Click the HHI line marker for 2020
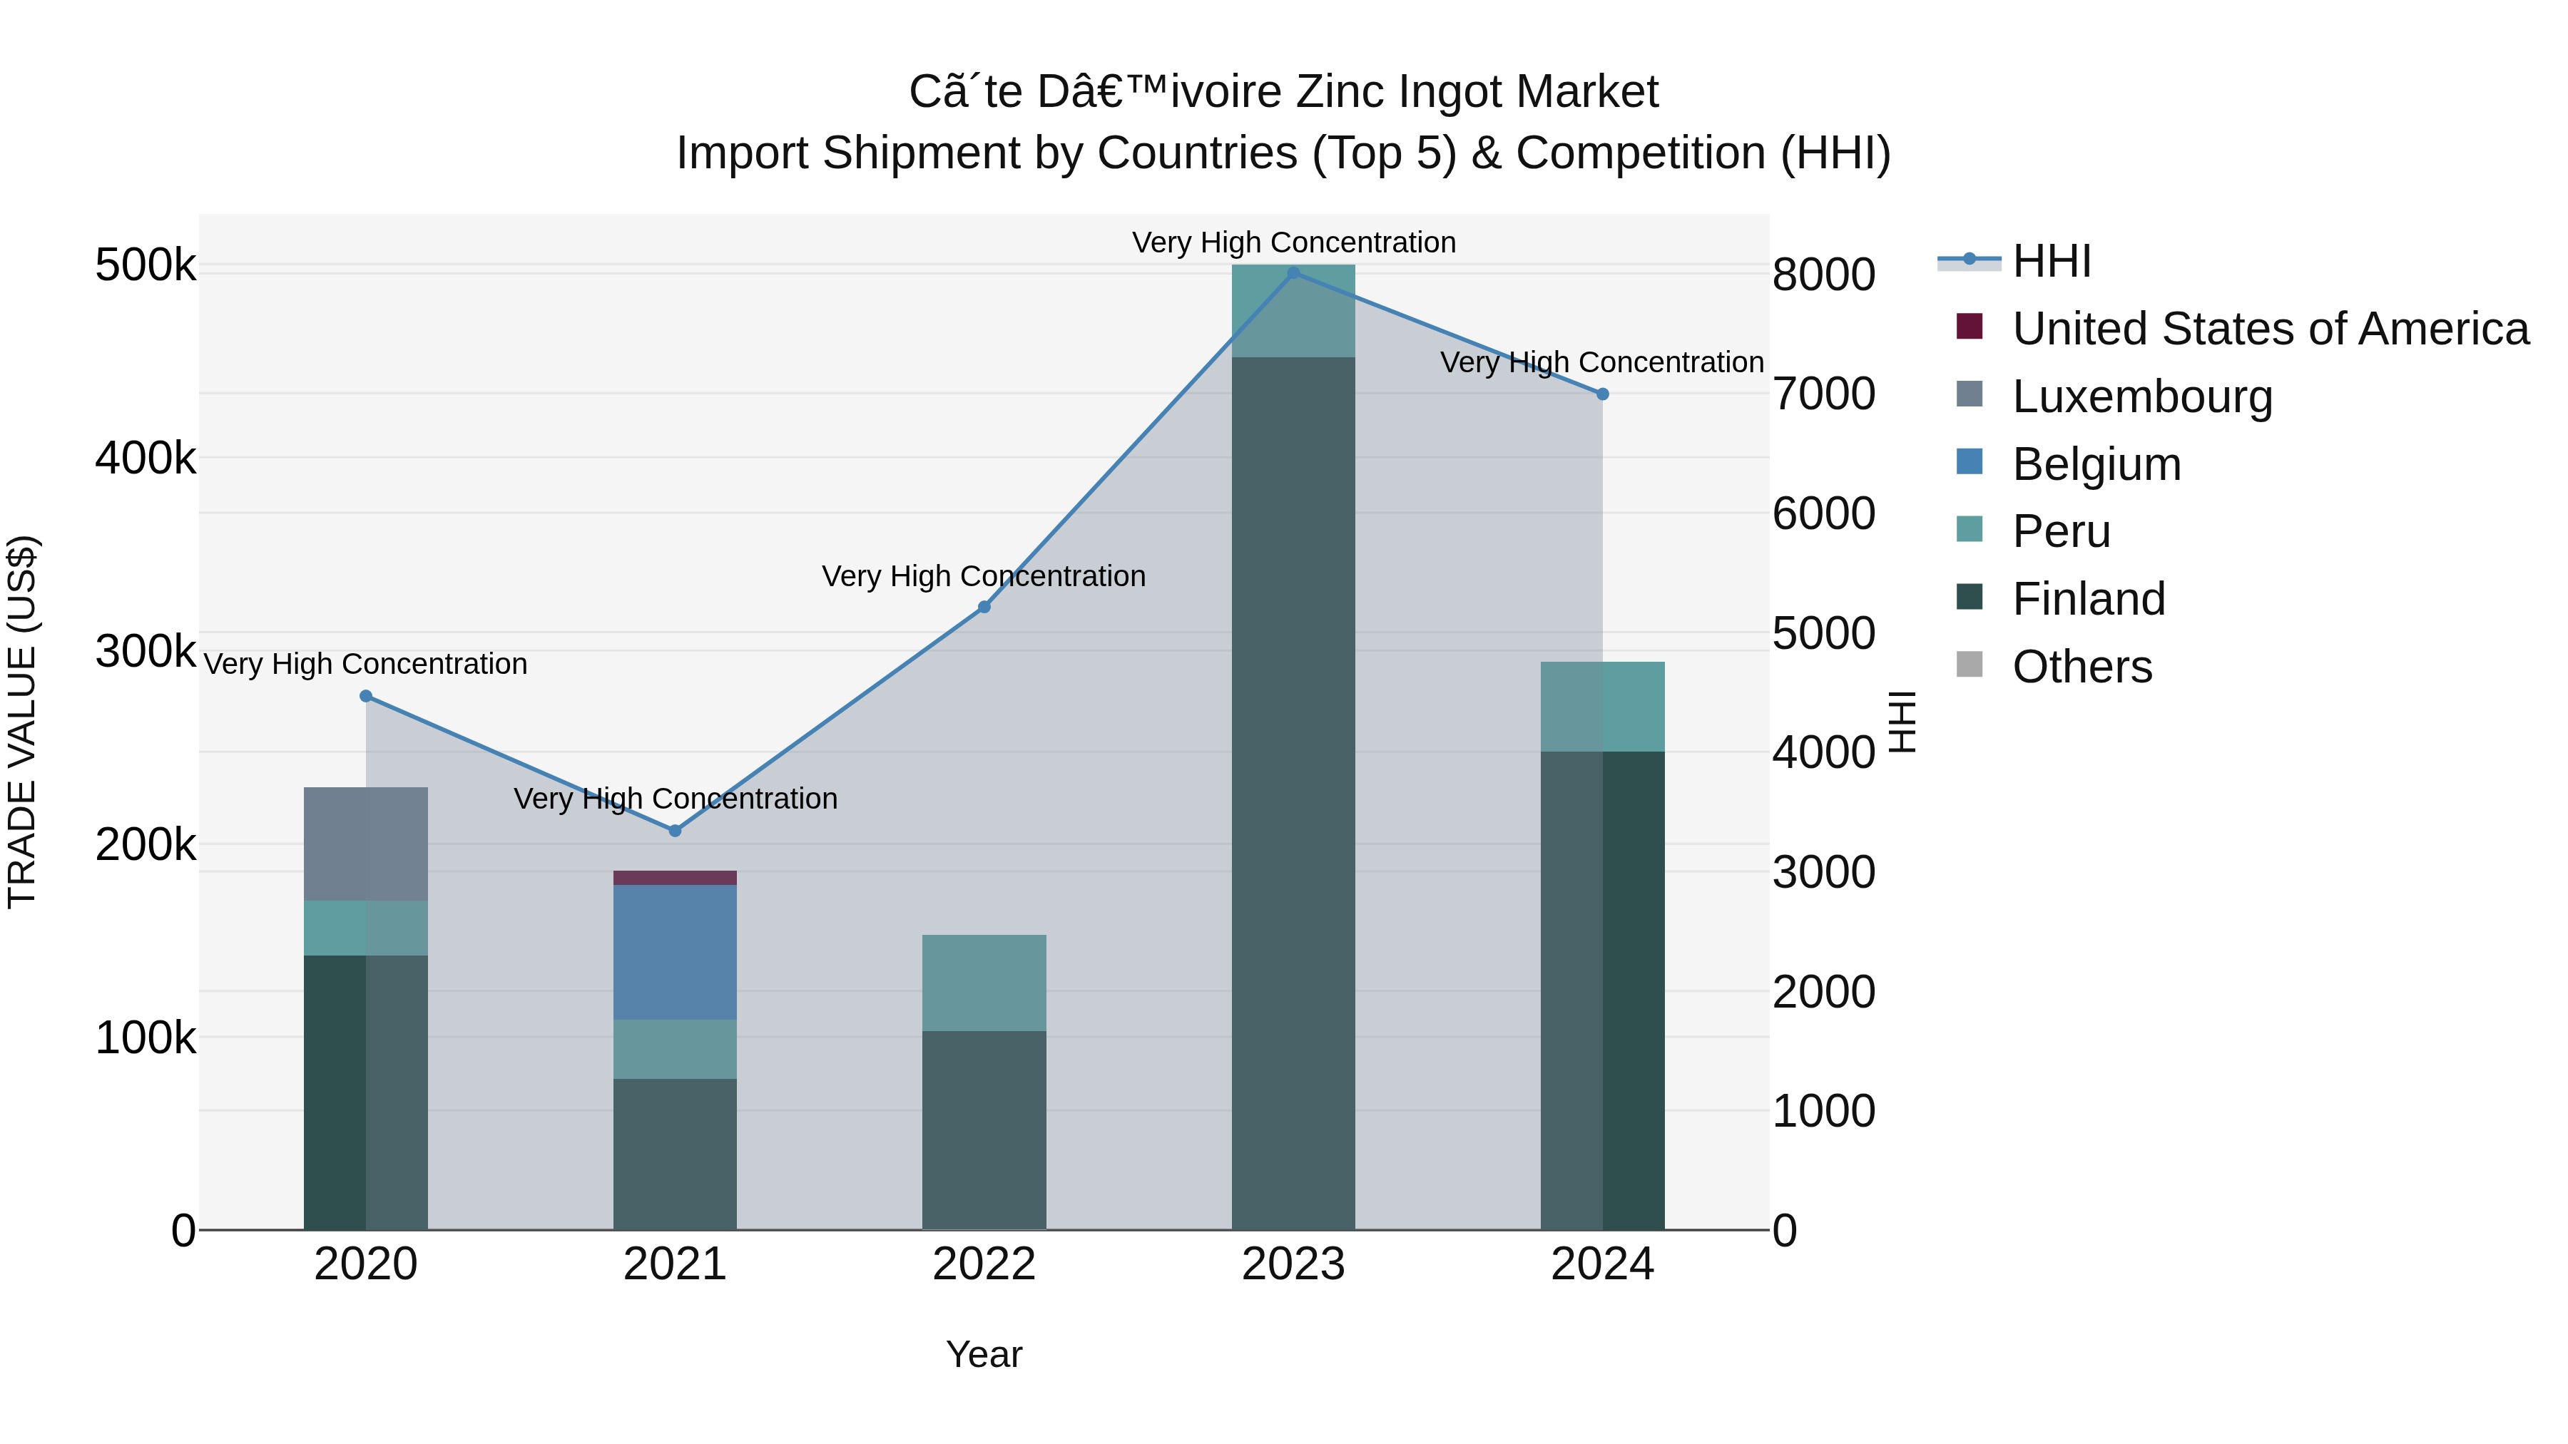2568x1444 pixels. tap(366, 697)
